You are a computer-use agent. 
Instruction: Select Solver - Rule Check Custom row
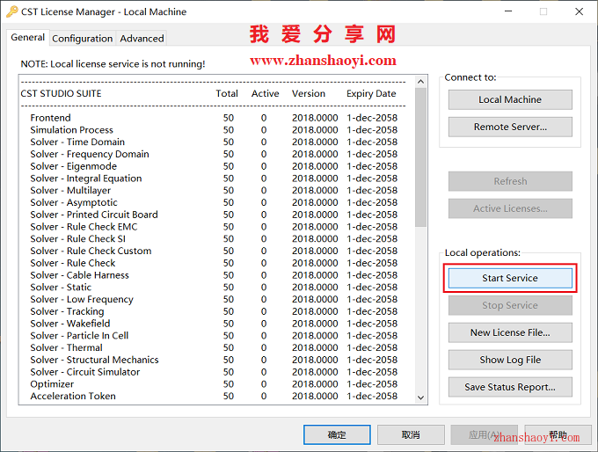point(214,251)
